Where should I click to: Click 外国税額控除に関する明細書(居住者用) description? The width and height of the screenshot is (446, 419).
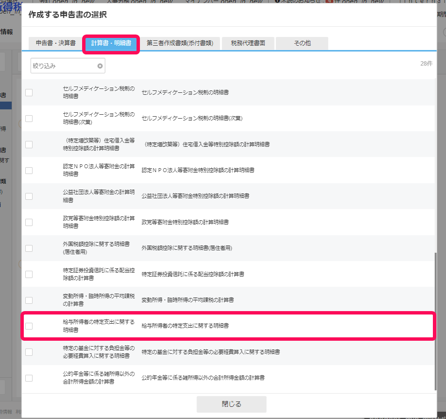point(187,248)
